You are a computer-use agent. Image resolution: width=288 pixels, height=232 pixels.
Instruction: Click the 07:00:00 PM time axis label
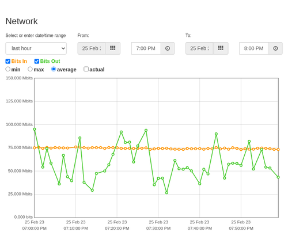(35, 229)
